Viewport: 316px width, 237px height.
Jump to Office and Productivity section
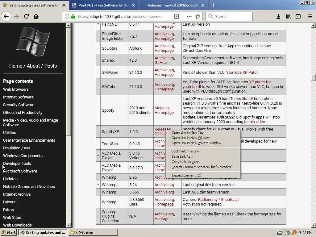click(23, 112)
